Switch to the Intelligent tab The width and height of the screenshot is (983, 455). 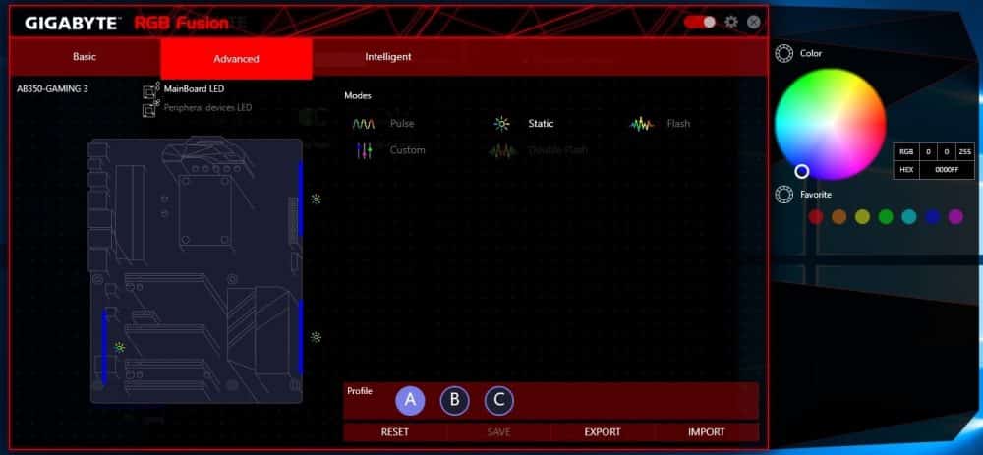[388, 56]
